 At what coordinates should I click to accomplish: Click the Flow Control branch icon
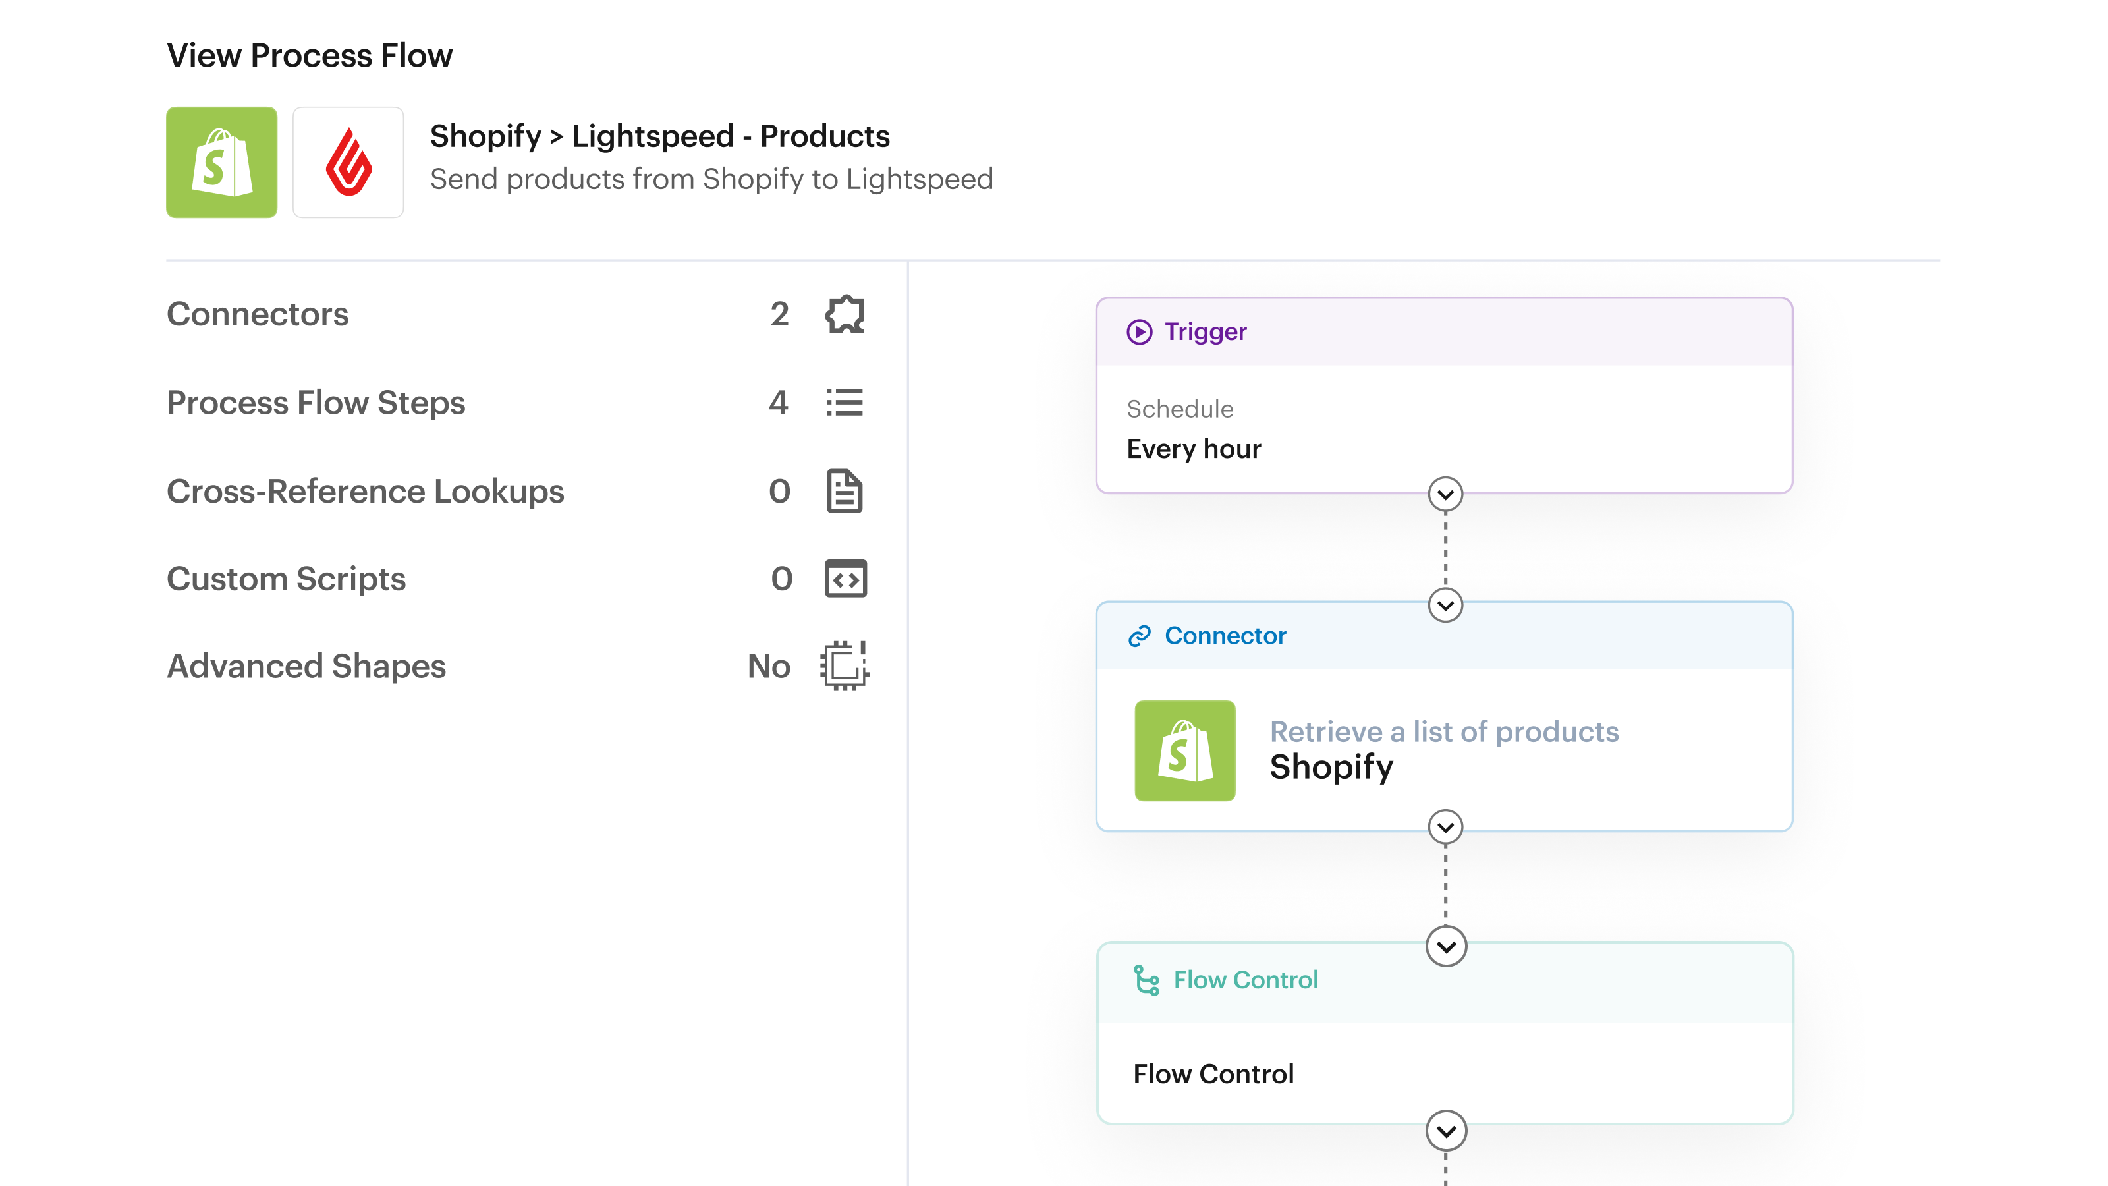pos(1146,980)
